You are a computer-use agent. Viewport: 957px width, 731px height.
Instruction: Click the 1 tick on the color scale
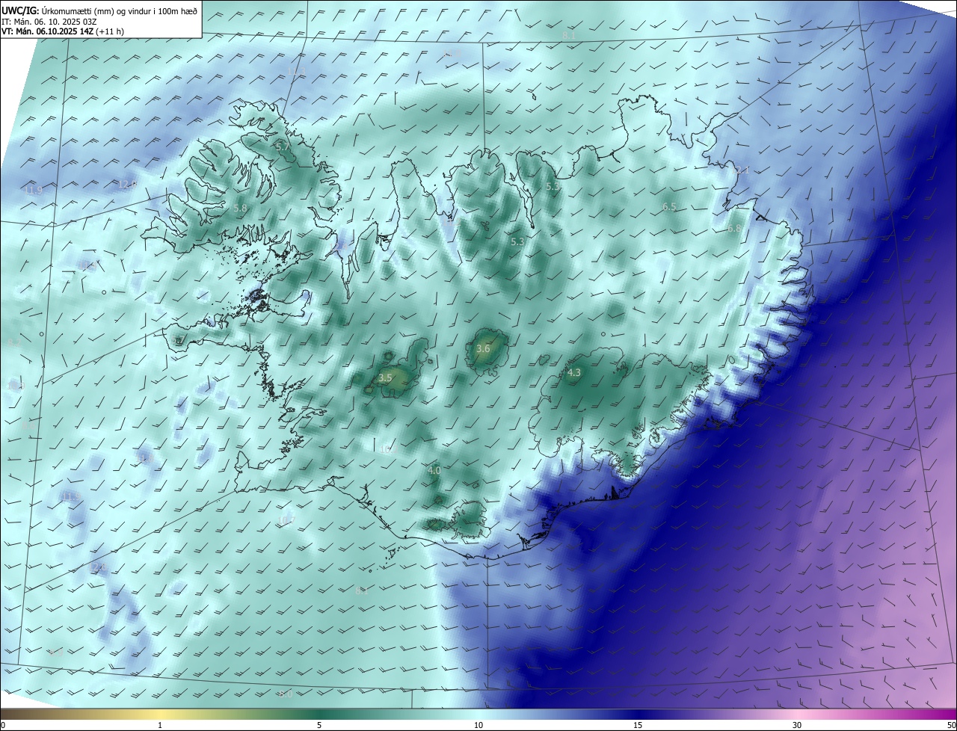point(160,725)
